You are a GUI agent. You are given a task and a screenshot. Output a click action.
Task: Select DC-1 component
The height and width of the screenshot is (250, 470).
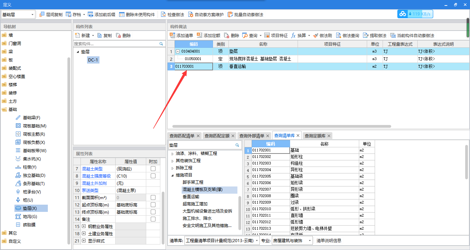[93, 60]
